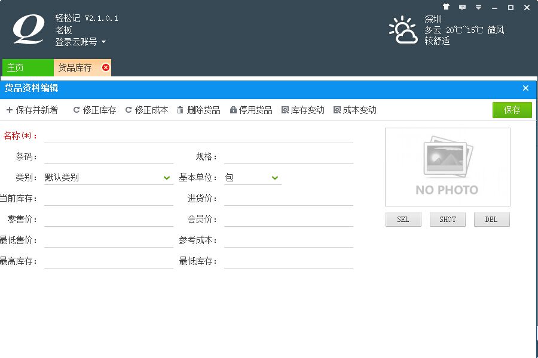This screenshot has width=538, height=358.
Task: Click the SEL photo button
Action: (403, 219)
